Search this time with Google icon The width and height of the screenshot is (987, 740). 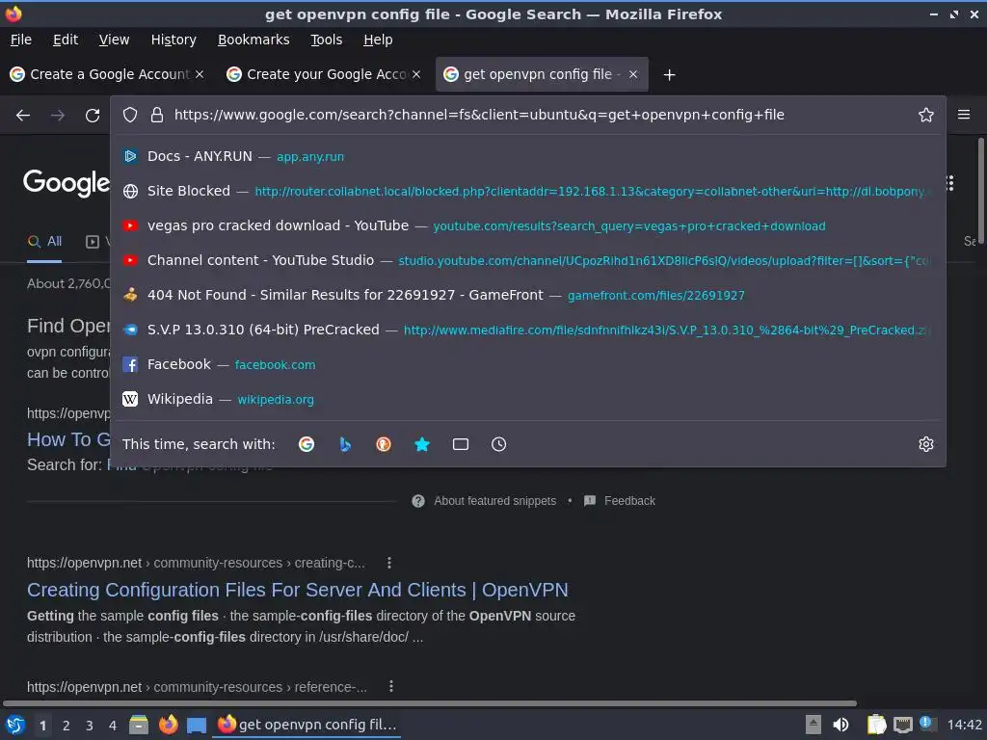[x=307, y=444]
